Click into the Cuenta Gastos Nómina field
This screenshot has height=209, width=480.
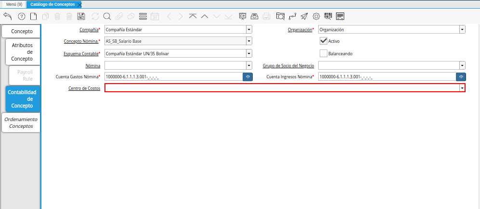(x=174, y=77)
